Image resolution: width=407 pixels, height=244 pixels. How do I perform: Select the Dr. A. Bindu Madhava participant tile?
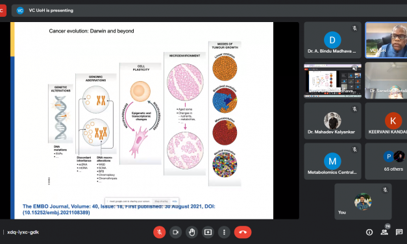click(x=332, y=40)
